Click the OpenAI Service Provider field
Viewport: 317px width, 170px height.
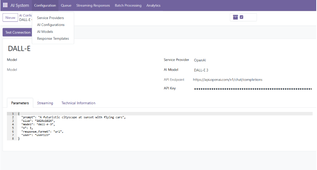(200, 60)
